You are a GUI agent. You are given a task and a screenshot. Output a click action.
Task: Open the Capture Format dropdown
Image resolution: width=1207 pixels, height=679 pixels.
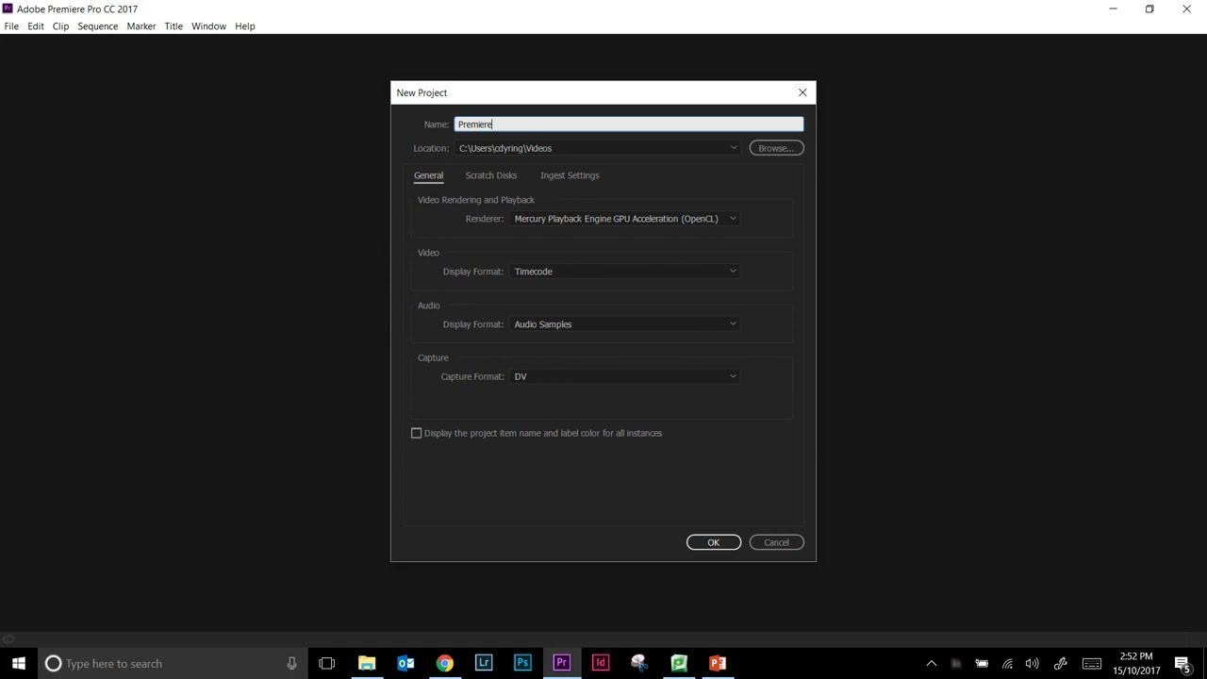coord(624,376)
